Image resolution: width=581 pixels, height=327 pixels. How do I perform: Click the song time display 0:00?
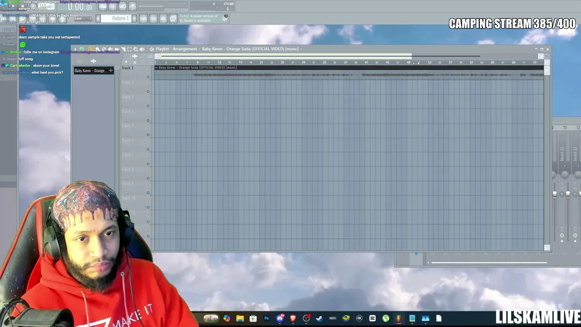80,6
